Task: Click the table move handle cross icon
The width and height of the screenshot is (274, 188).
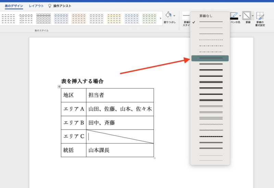Action: pos(59,86)
